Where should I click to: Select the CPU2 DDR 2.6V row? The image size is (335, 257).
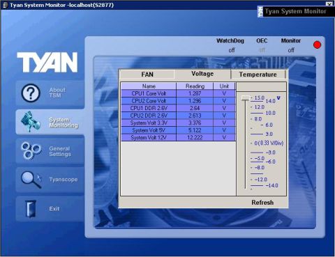pyautogui.click(x=178, y=116)
